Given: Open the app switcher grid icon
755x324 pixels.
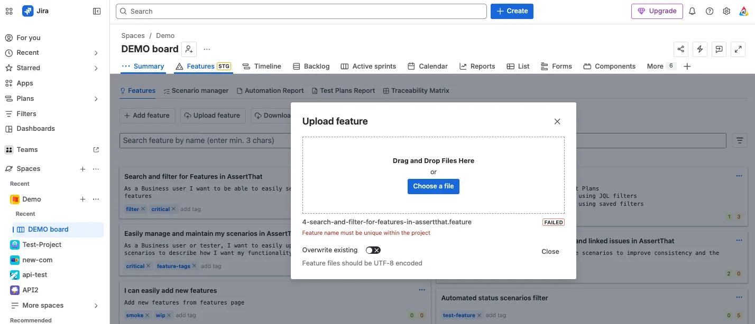Looking at the screenshot, I should 9,11.
